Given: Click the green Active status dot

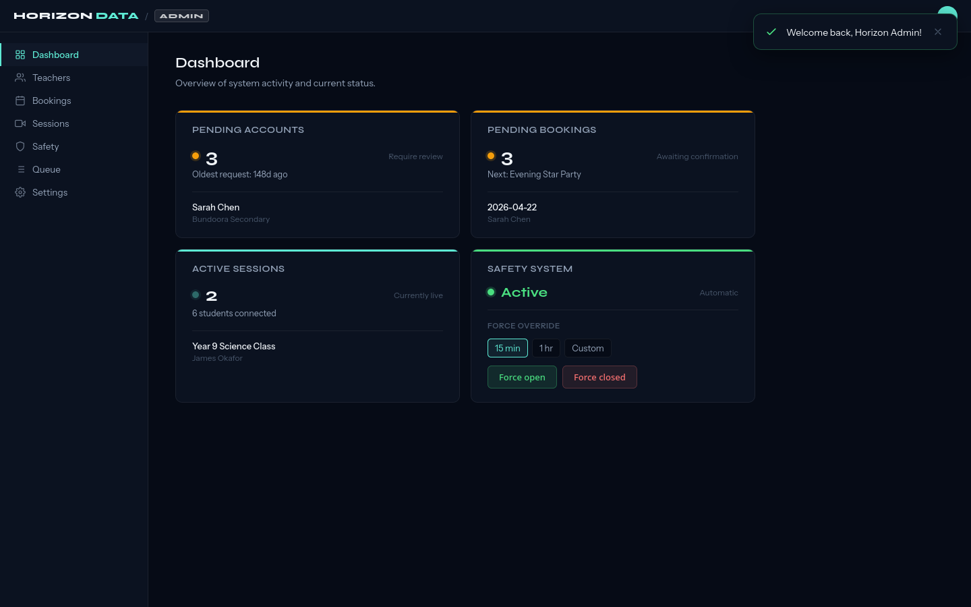Looking at the screenshot, I should [491, 292].
